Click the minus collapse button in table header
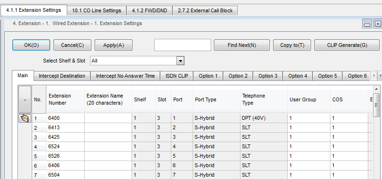This screenshot has width=382, height=179. tap(25, 99)
